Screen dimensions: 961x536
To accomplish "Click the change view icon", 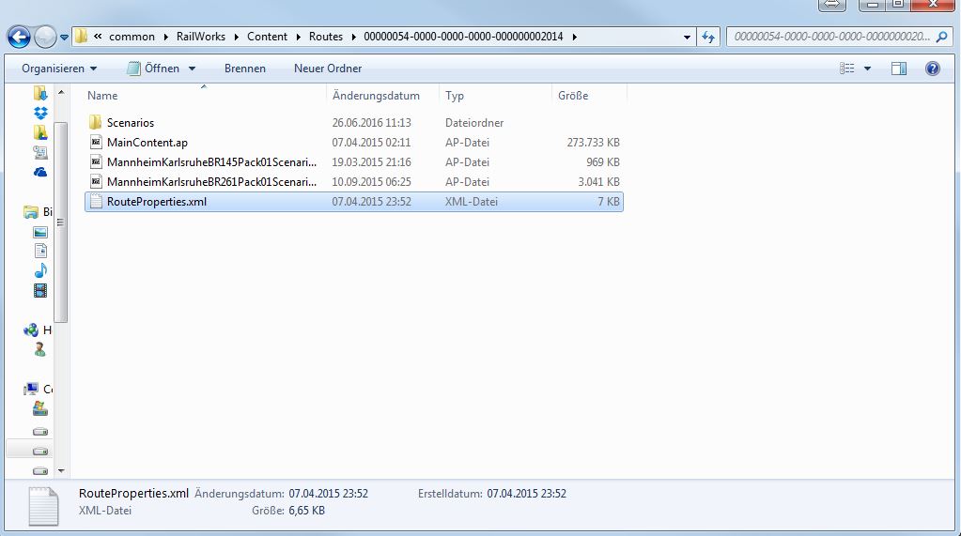I will 847,69.
